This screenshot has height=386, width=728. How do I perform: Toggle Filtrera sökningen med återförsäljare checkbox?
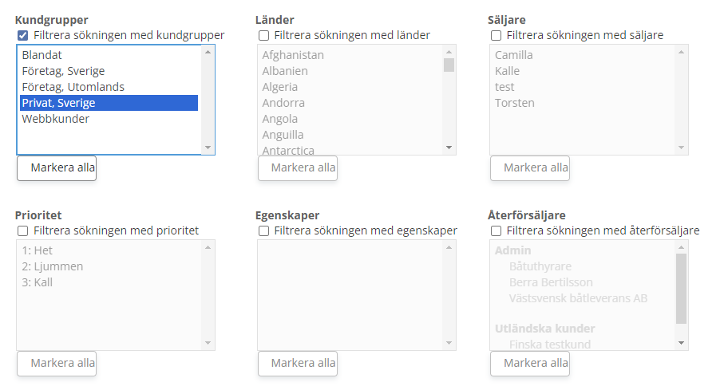click(x=496, y=230)
